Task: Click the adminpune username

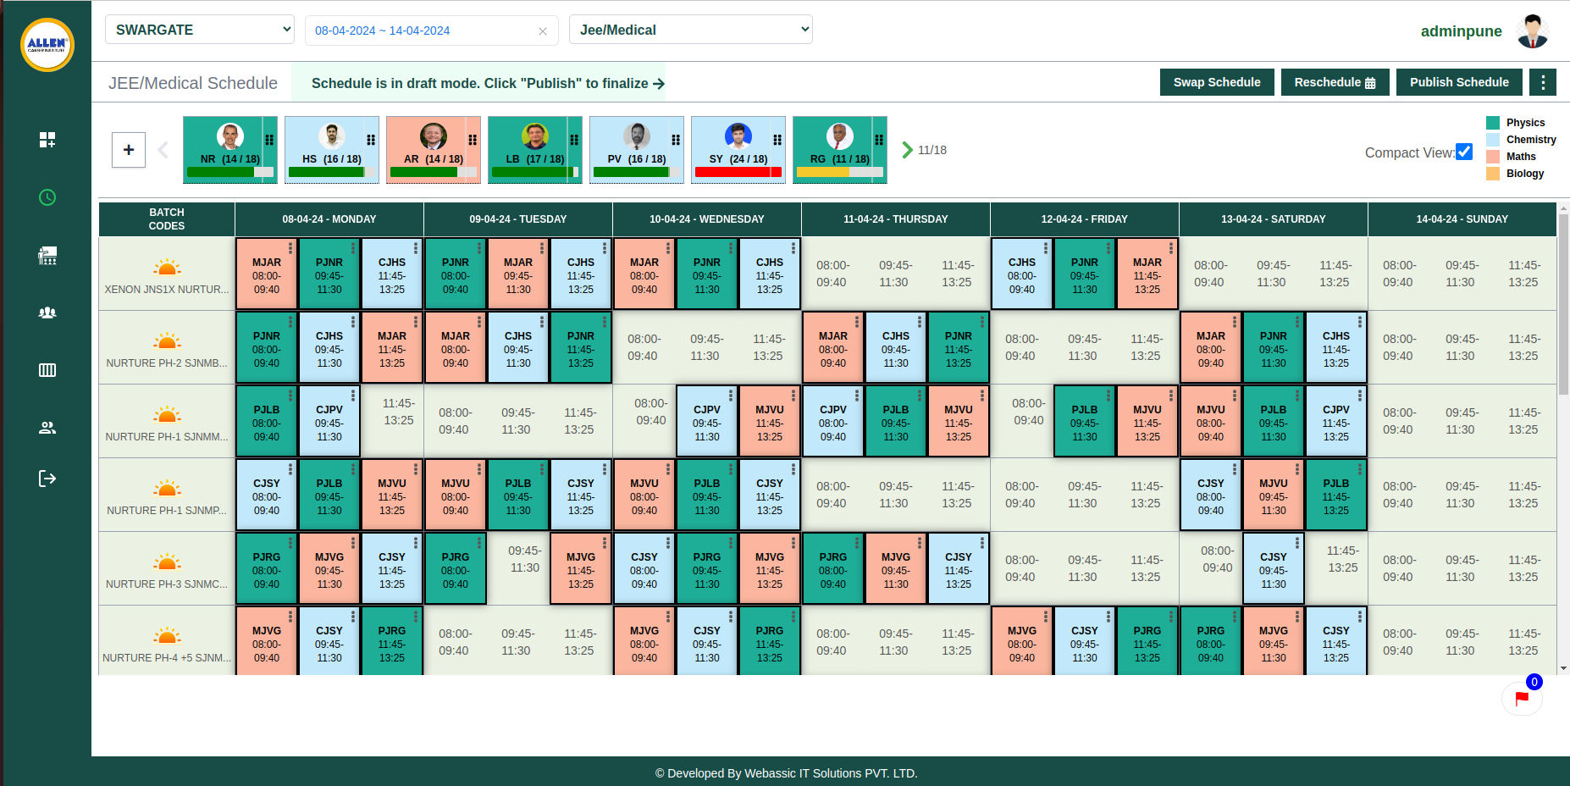Action: coord(1462,31)
